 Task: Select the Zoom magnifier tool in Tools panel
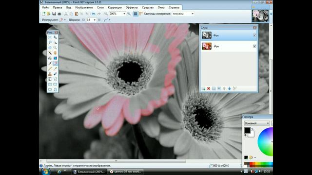point(55,48)
